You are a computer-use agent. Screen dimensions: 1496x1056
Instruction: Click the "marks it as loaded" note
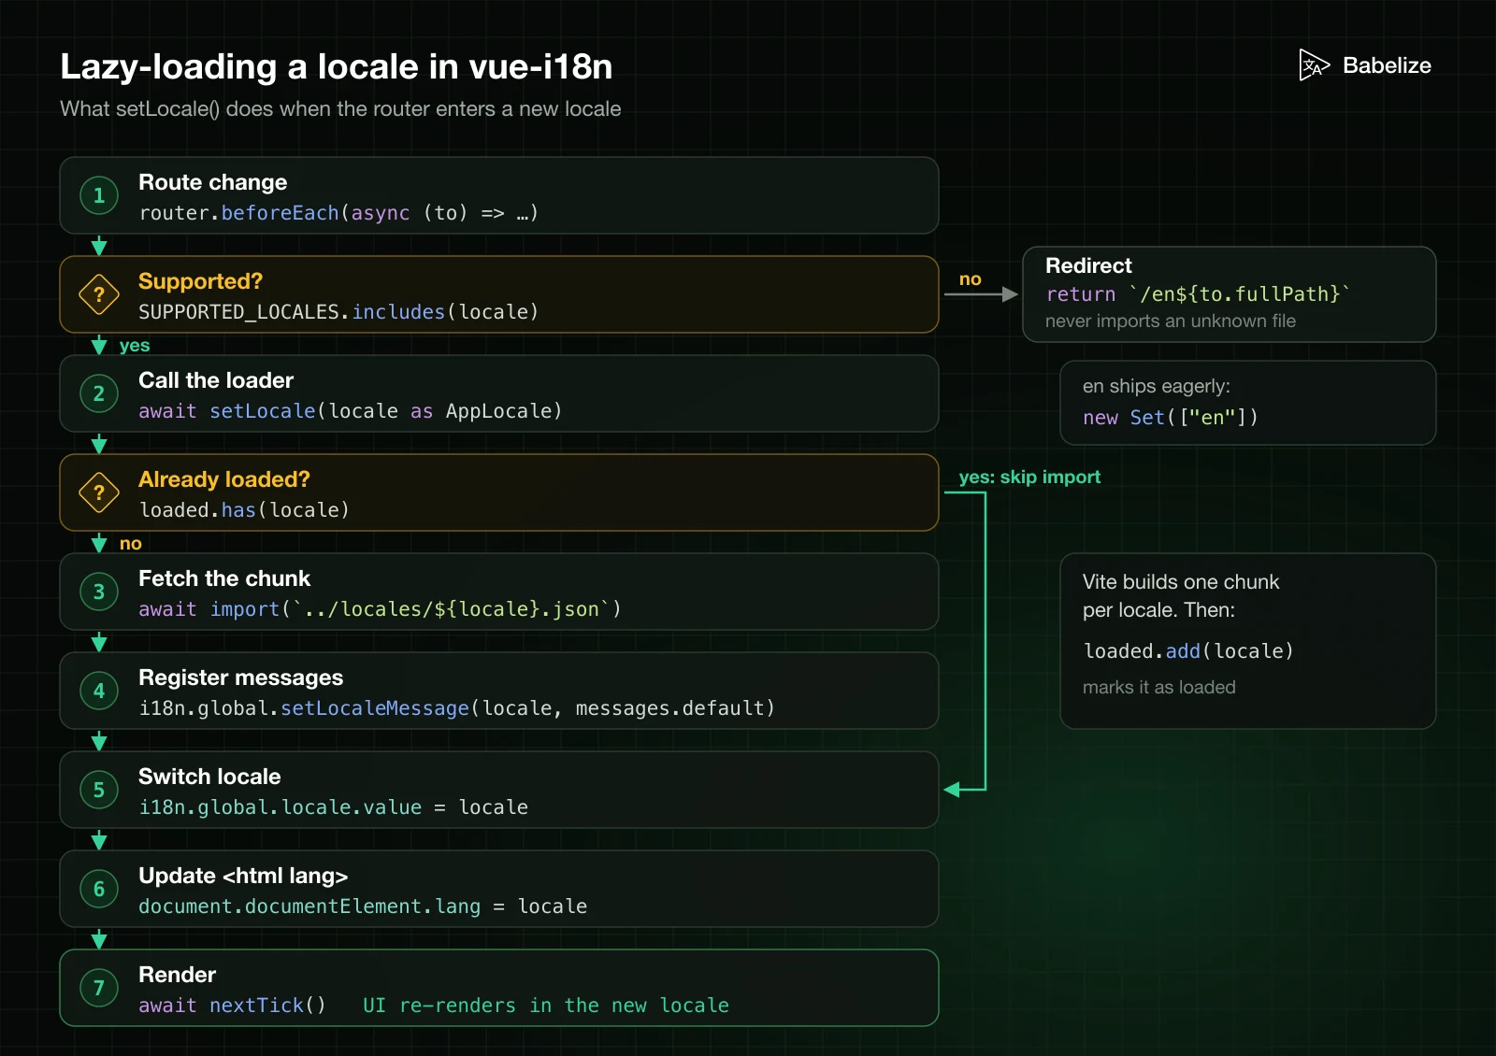click(x=1159, y=687)
